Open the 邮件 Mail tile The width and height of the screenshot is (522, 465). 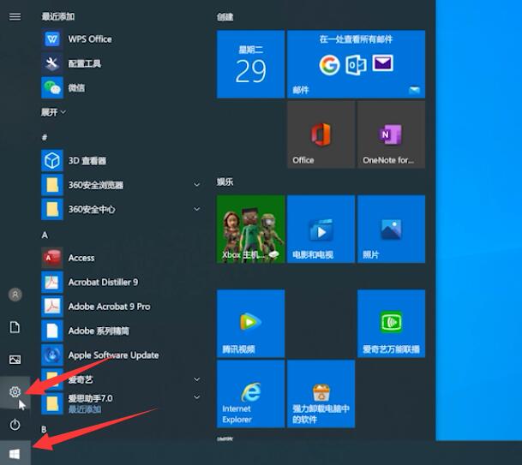coord(356,64)
